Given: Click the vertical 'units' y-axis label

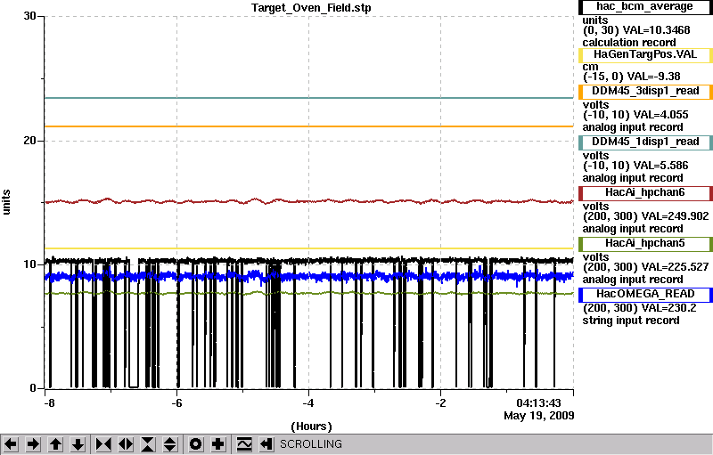Looking at the screenshot, I should click(x=6, y=202).
